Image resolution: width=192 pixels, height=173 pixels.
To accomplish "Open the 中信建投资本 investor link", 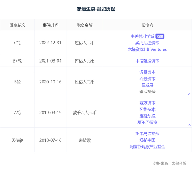I will [x=147, y=61].
